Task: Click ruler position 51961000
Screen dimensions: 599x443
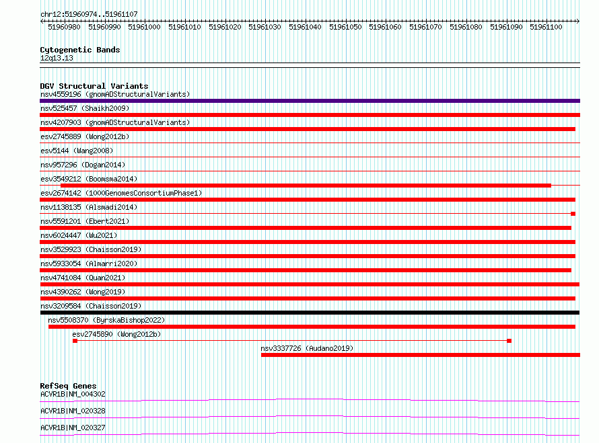Action: [x=145, y=27]
